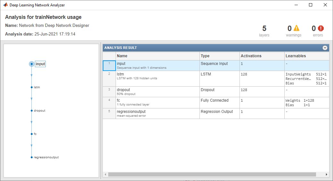Select the dropout node in graph
333x181 pixels.
32,111
